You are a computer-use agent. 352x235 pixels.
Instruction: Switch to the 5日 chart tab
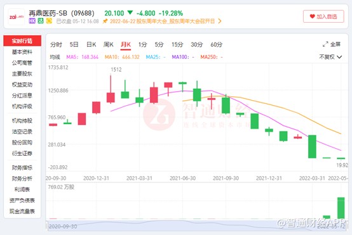(74, 44)
